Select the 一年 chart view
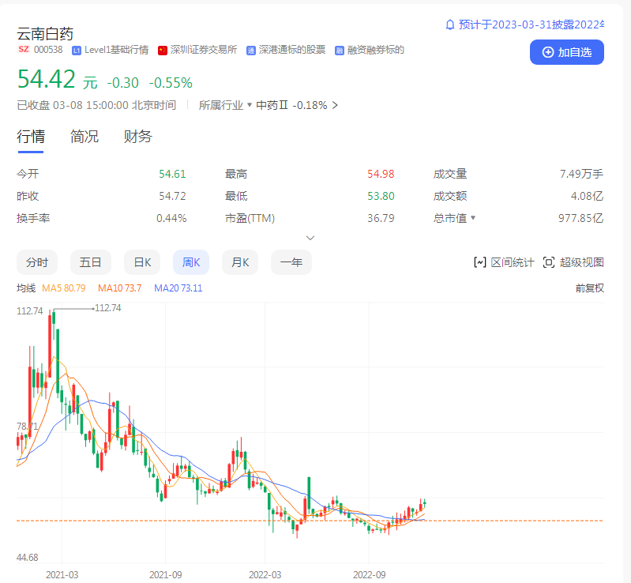Viewport: 631px width, 583px height. [291, 262]
